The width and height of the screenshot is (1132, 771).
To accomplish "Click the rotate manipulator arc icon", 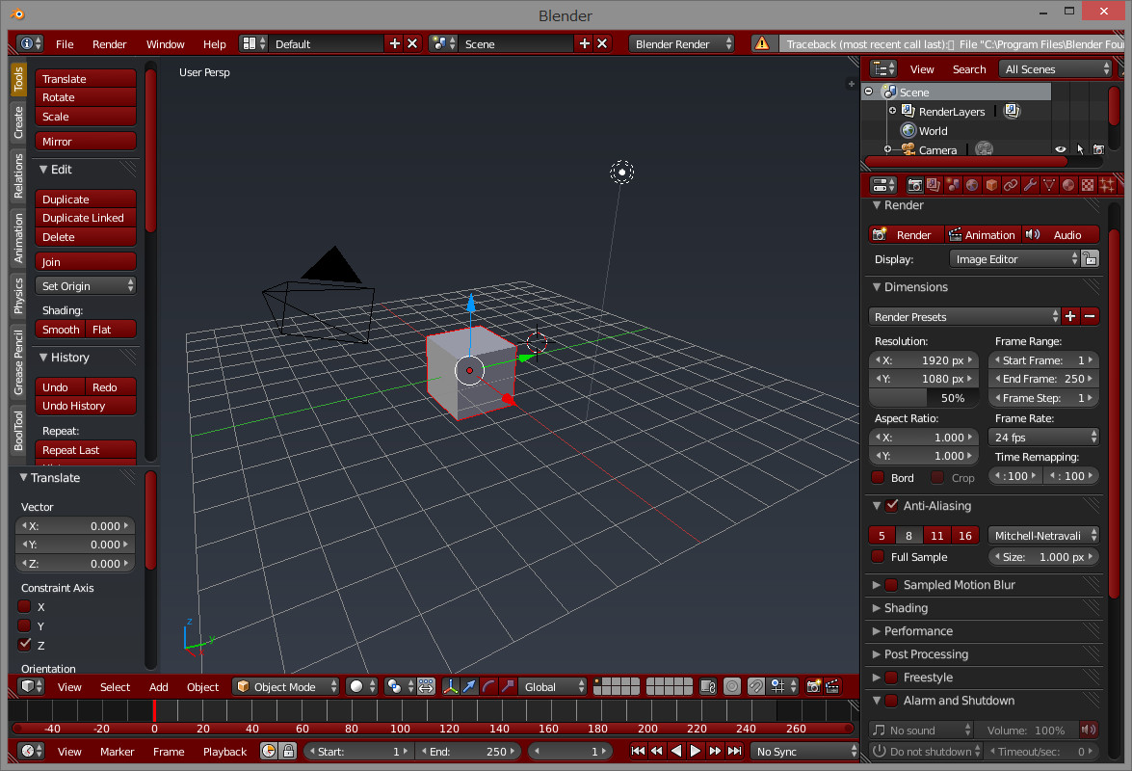I will point(488,686).
